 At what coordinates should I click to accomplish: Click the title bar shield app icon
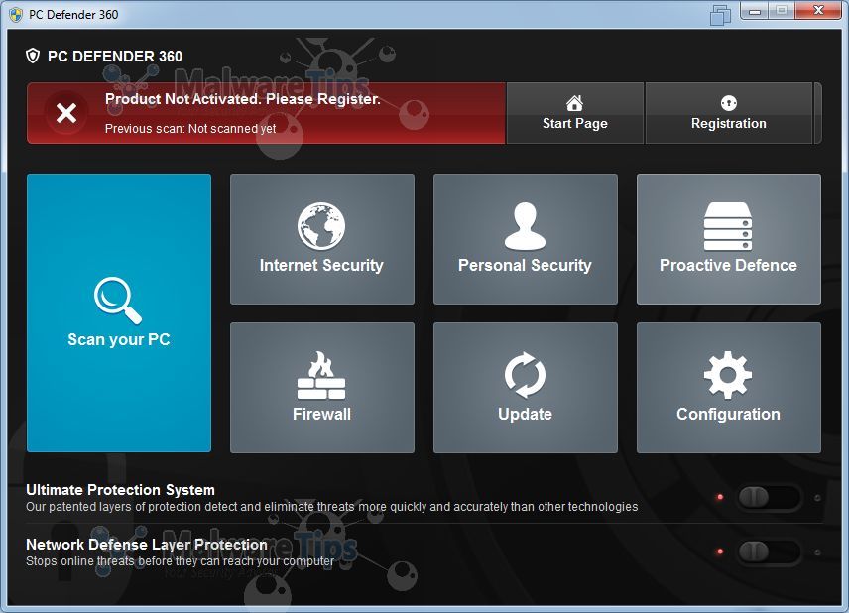click(x=16, y=15)
